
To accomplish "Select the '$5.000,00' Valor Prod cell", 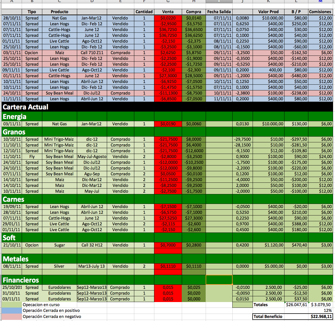I will 268,266.
